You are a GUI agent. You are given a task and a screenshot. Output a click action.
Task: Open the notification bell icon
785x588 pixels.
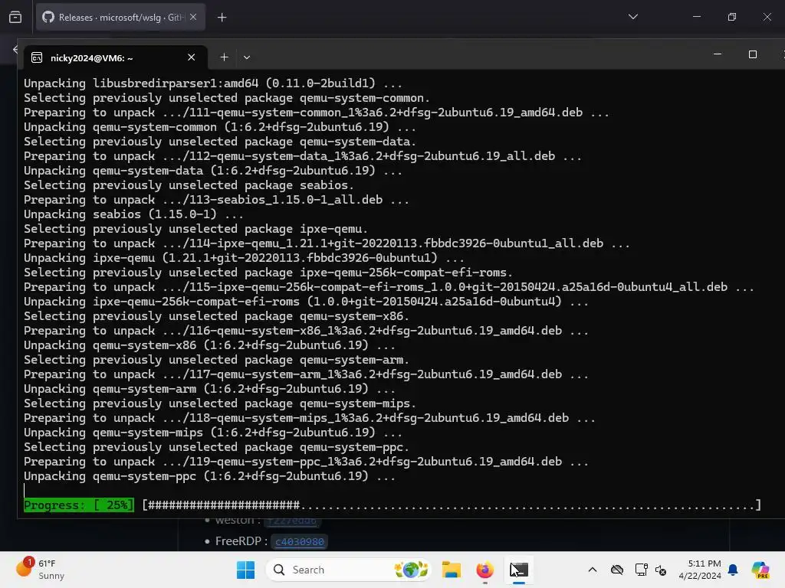point(733,570)
